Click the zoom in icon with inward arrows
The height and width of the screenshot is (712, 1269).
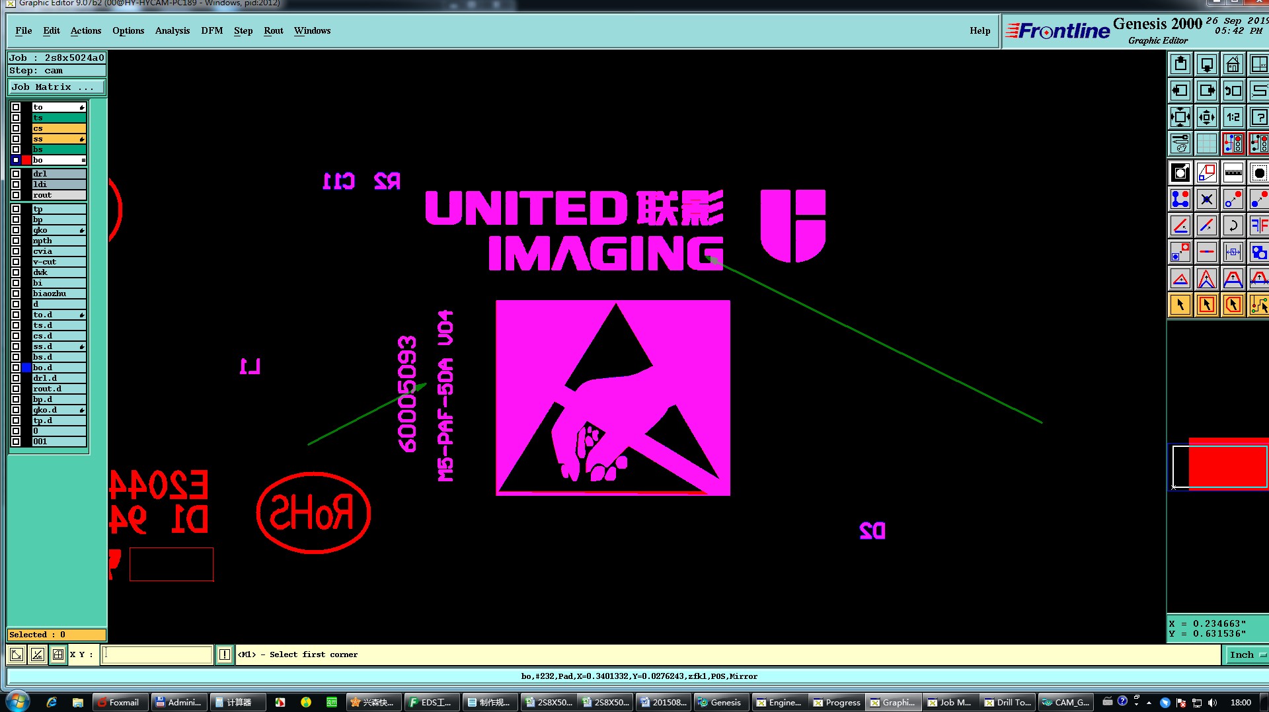point(1206,117)
